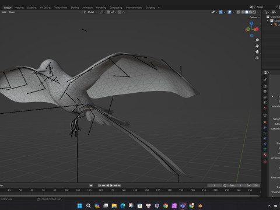Open the World properties tab

(x=265, y=108)
